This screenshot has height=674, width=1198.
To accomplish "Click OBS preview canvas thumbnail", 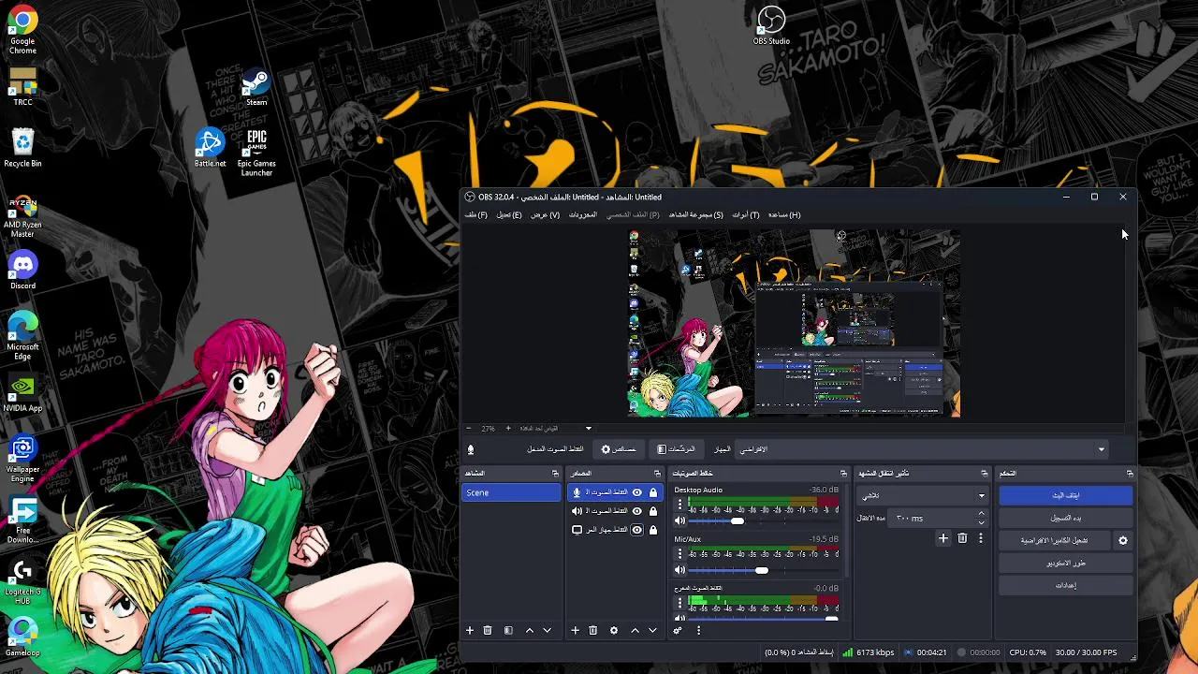I will 794,323.
